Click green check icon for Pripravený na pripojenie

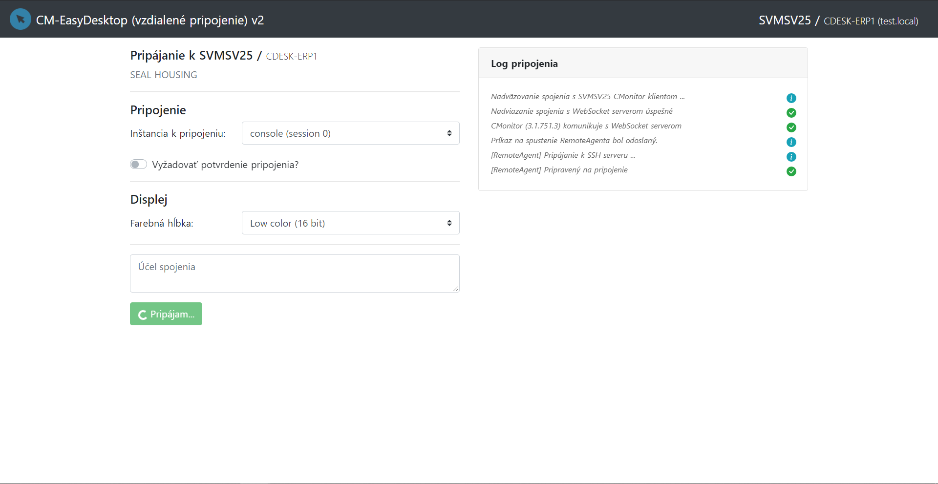791,171
